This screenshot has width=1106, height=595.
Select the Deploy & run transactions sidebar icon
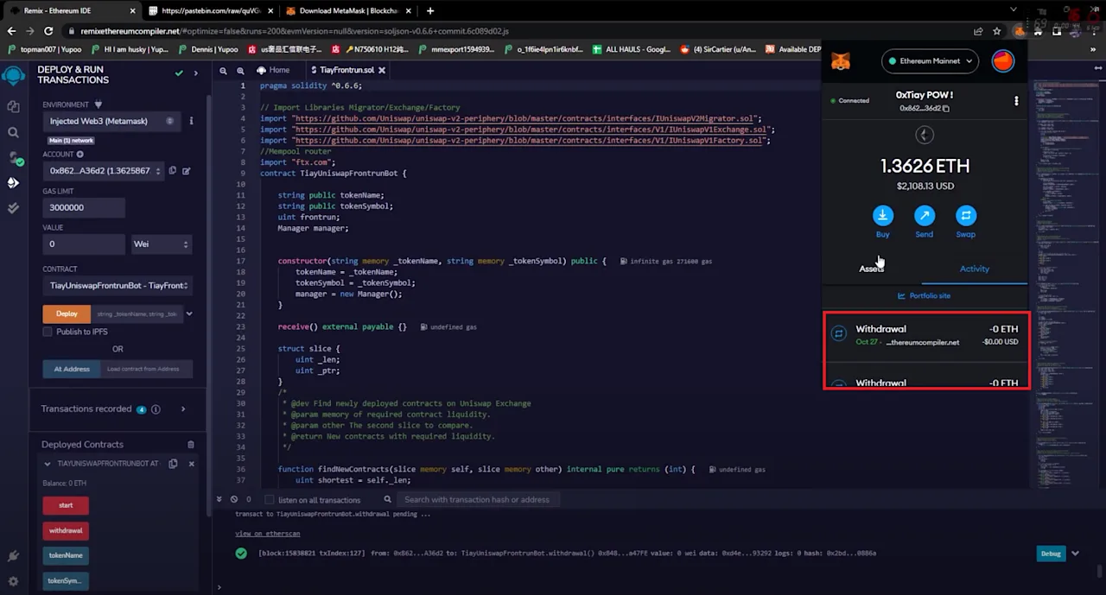tap(13, 183)
